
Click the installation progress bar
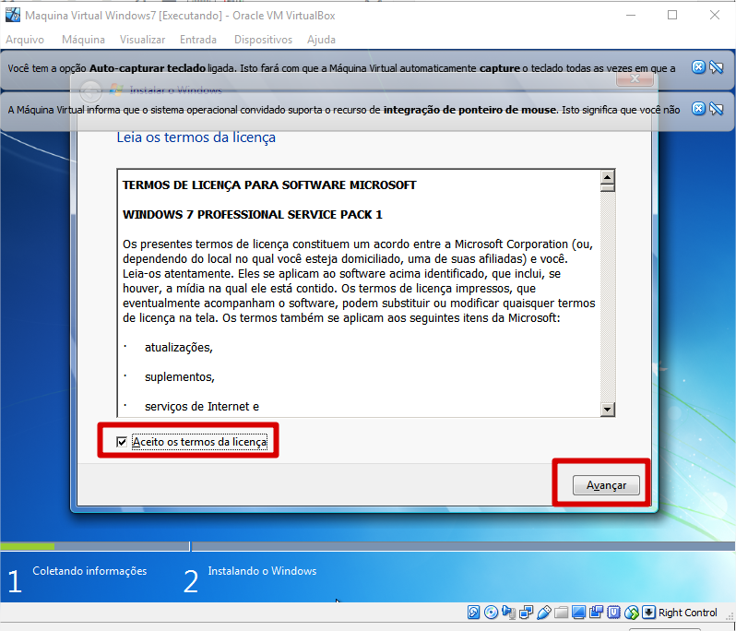tap(367, 546)
